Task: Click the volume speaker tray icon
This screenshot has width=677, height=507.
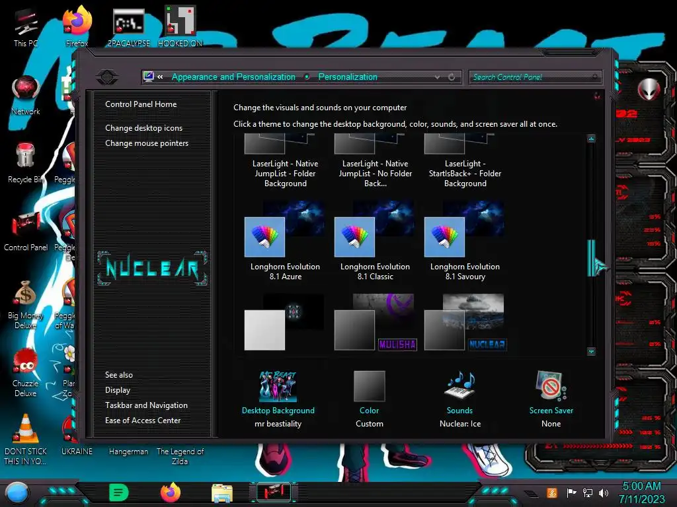Action: 604,492
